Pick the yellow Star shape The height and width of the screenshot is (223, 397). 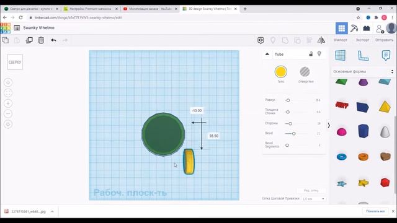coord(364,183)
